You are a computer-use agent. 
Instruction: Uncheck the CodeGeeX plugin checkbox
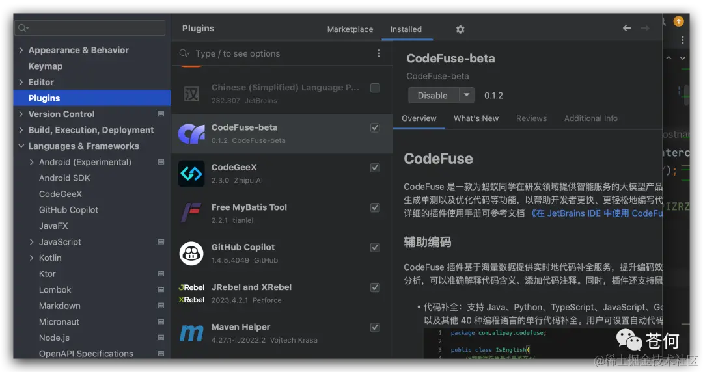376,168
